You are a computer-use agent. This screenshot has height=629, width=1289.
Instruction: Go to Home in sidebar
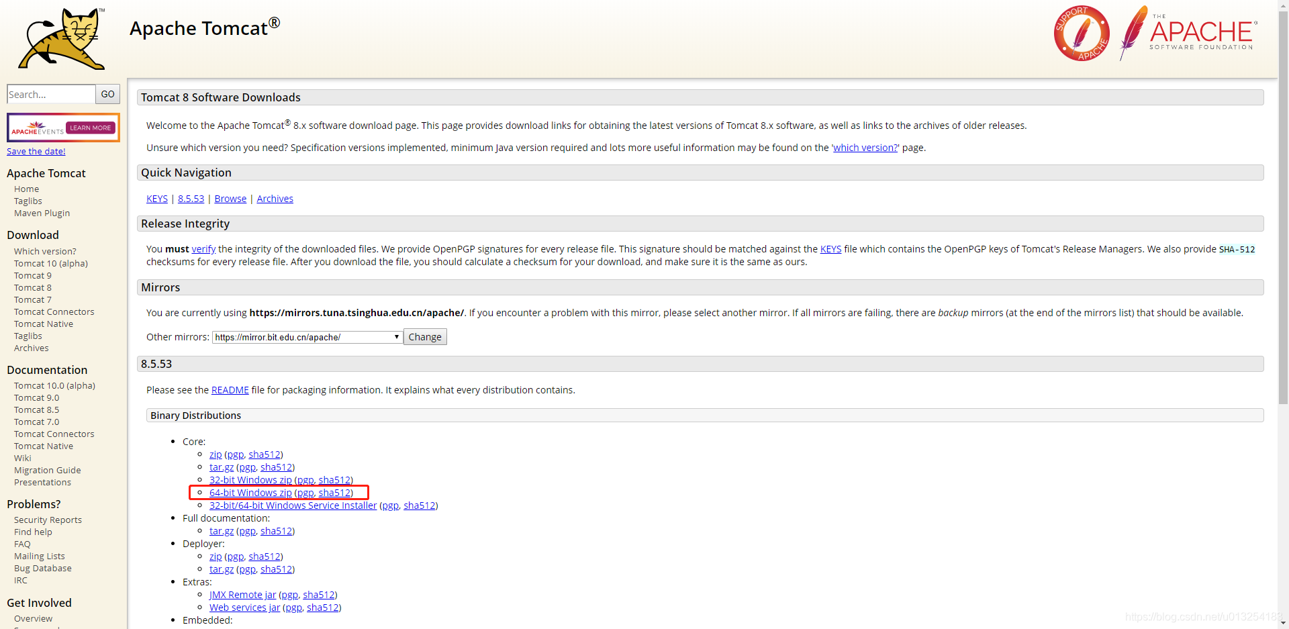coord(26,189)
